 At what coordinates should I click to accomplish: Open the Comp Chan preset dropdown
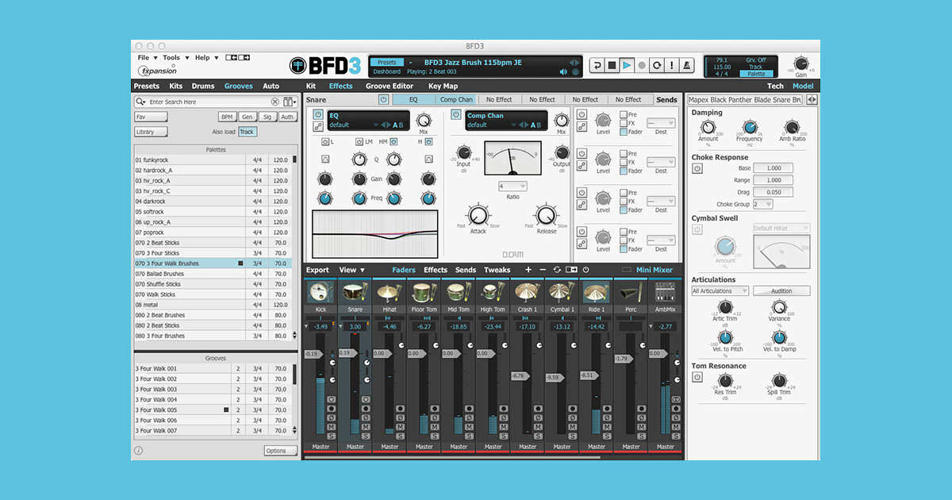(x=490, y=125)
